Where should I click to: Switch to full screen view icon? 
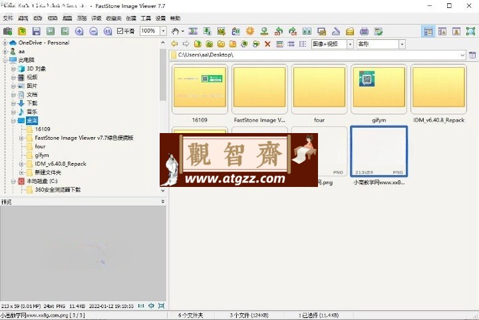pyautogui.click(x=470, y=31)
